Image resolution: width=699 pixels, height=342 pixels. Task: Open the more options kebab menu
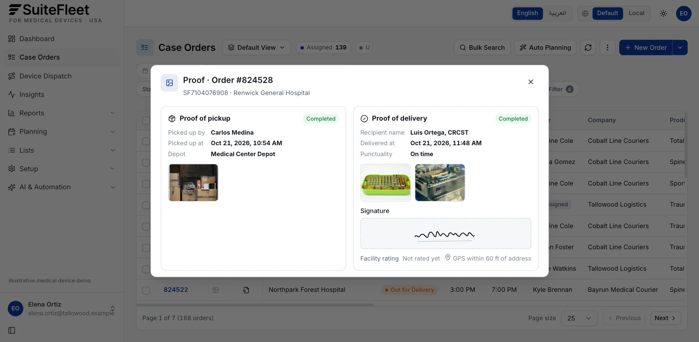607,48
